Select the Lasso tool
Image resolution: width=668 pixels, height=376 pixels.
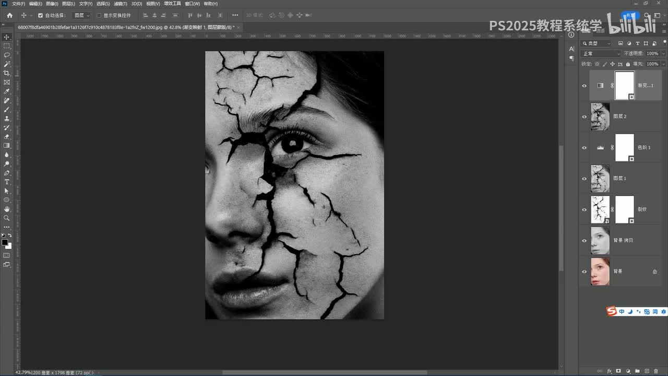click(7, 55)
